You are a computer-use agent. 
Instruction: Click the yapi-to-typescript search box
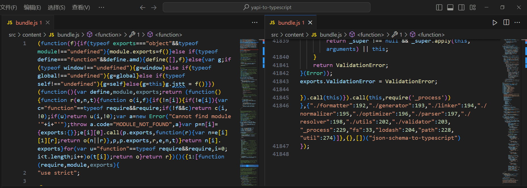coord(266,7)
